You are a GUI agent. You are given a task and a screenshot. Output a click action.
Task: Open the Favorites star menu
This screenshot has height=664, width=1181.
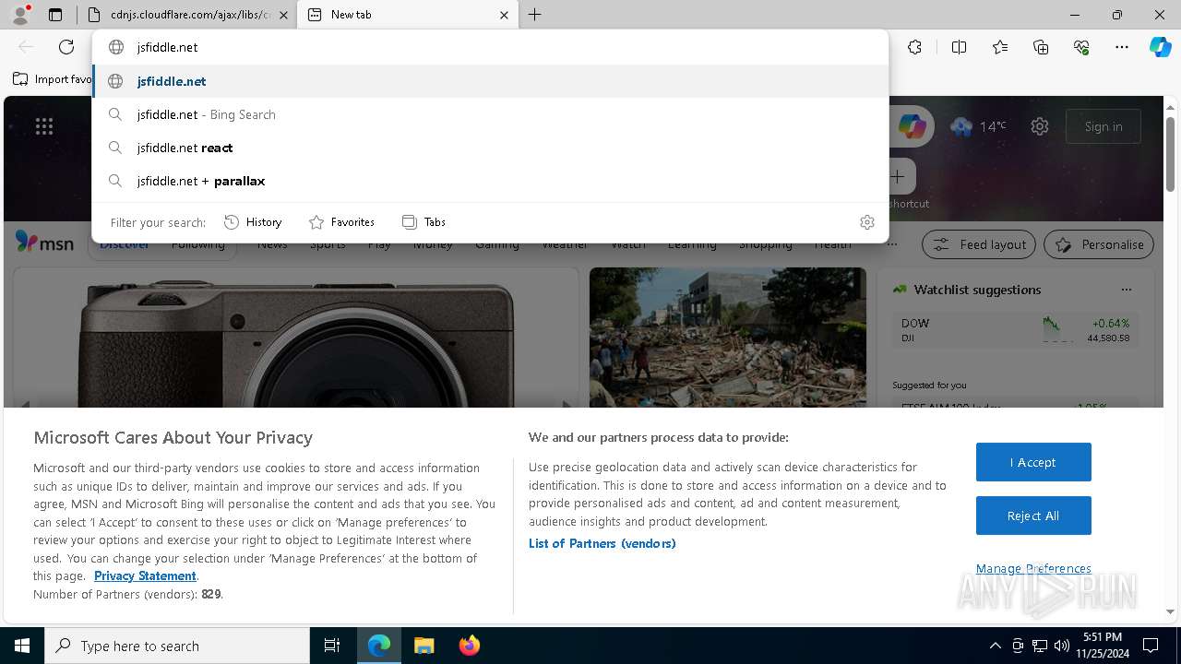coord(1000,47)
